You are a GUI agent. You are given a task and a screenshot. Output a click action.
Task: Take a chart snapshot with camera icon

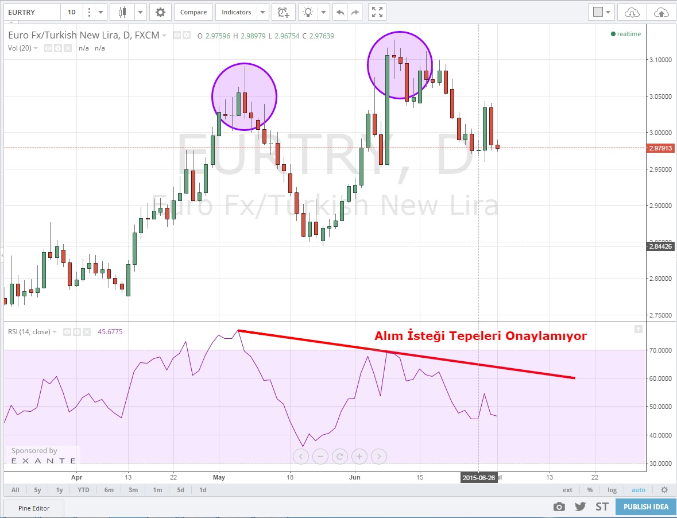(x=559, y=507)
